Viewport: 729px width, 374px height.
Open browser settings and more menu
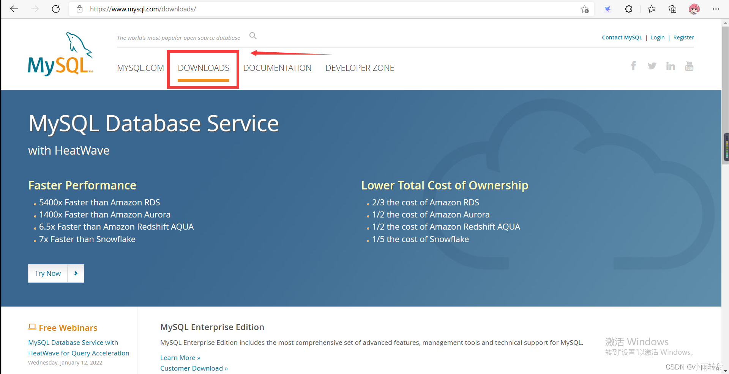tap(716, 9)
